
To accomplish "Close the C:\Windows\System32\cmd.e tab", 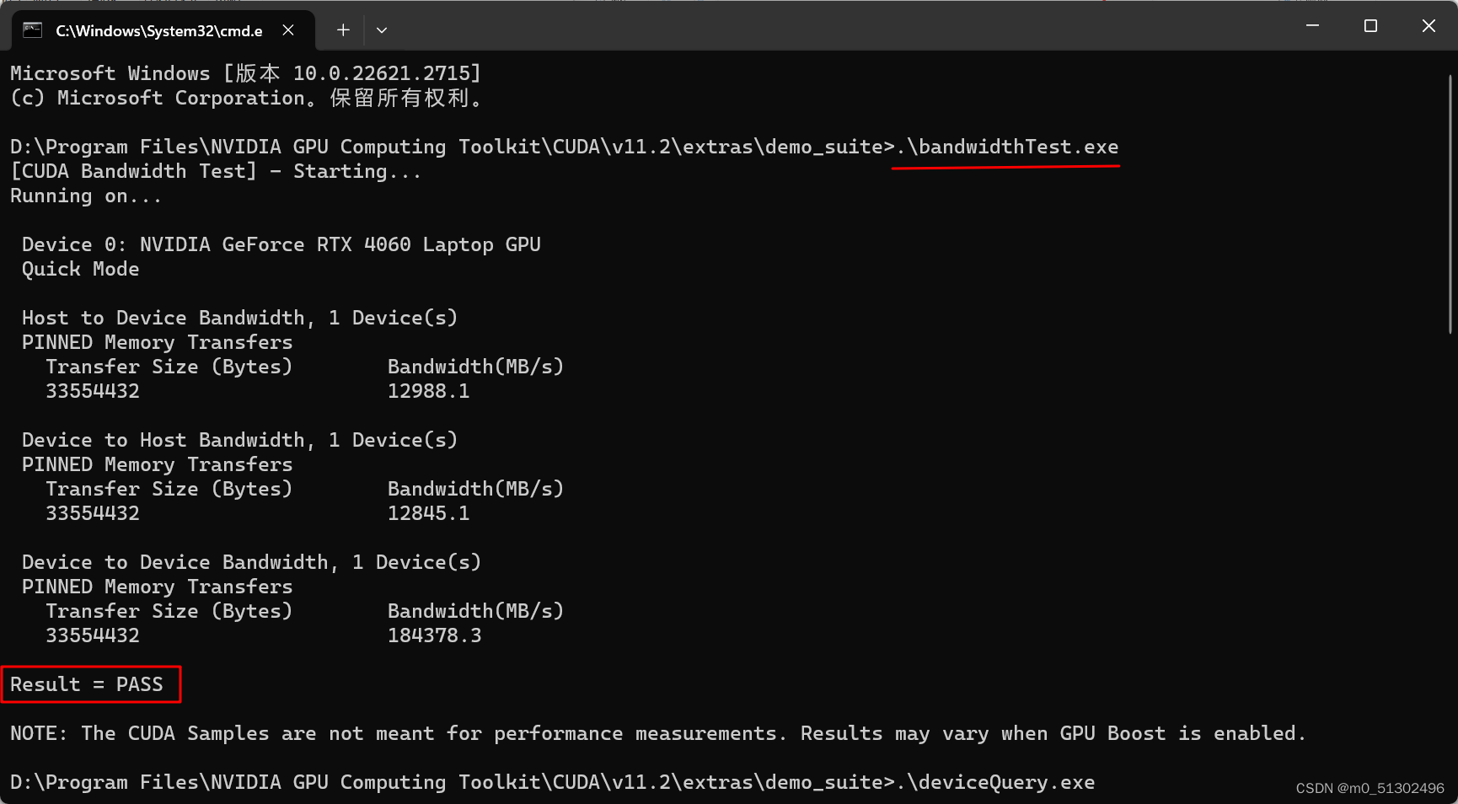I will tap(287, 29).
